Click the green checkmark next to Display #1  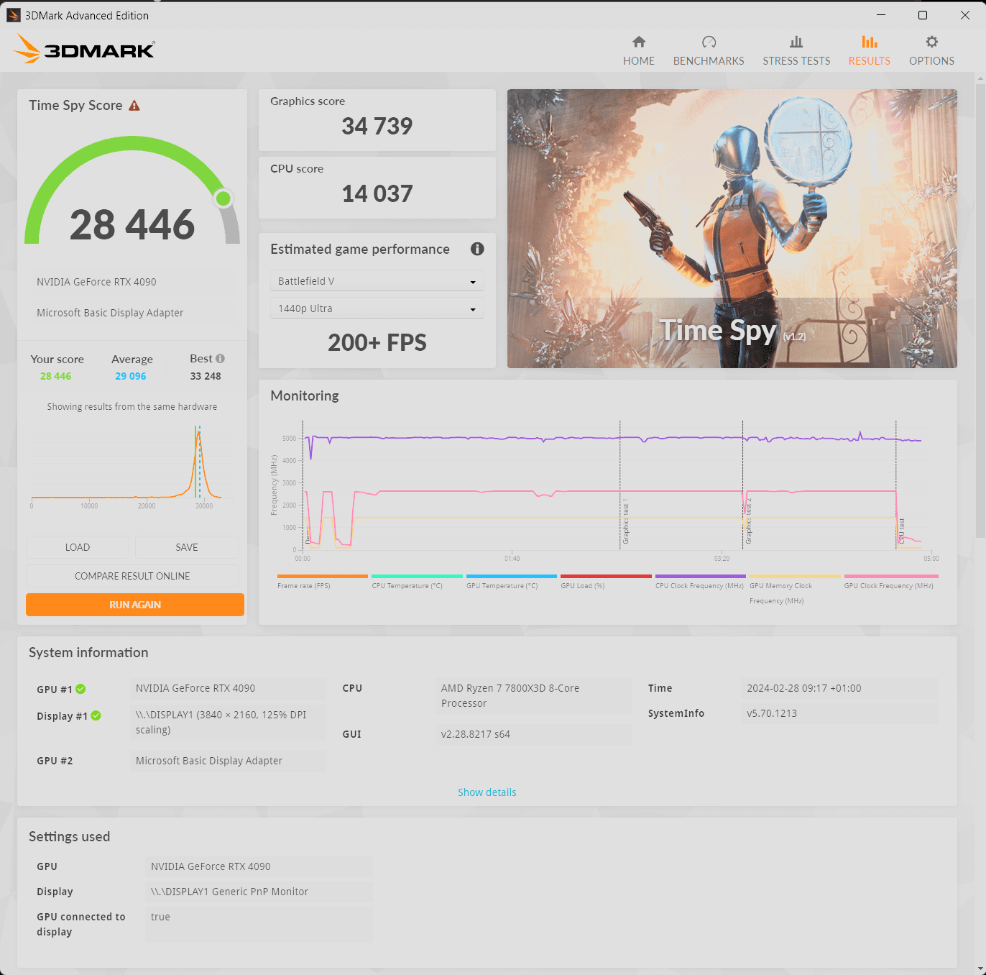coord(96,715)
